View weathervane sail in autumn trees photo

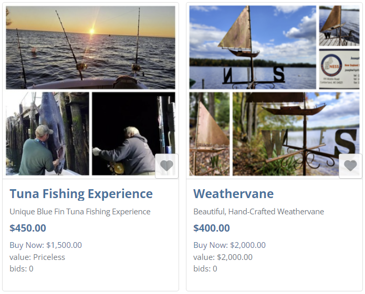(x=210, y=134)
